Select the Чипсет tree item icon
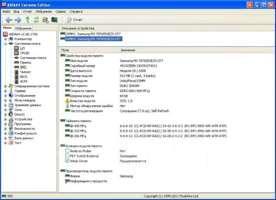This screenshot has height=200, width=276. (16, 72)
